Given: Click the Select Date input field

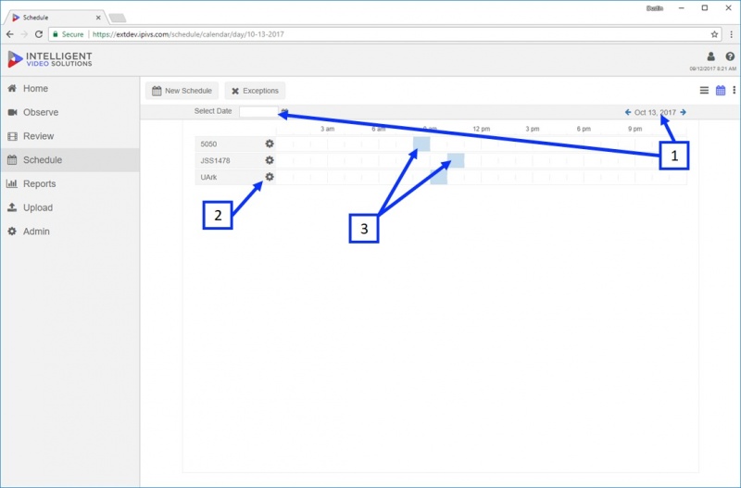Looking at the screenshot, I should click(258, 111).
